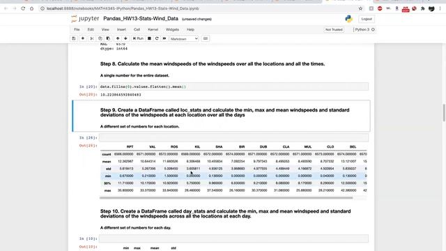Restart kernel and rerun all cells with fast-forward icon

pos(164,38)
